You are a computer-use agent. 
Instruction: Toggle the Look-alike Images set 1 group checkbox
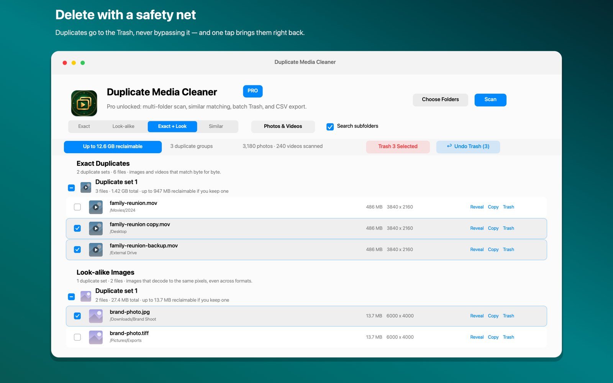tap(71, 296)
